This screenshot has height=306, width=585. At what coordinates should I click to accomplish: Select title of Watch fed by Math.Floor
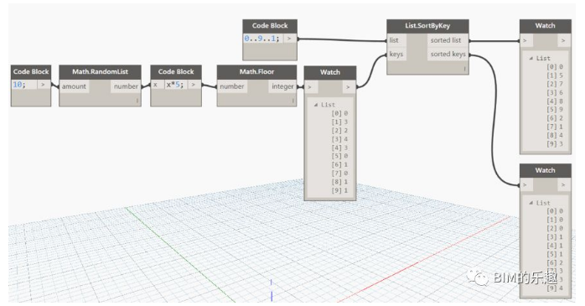(330, 72)
